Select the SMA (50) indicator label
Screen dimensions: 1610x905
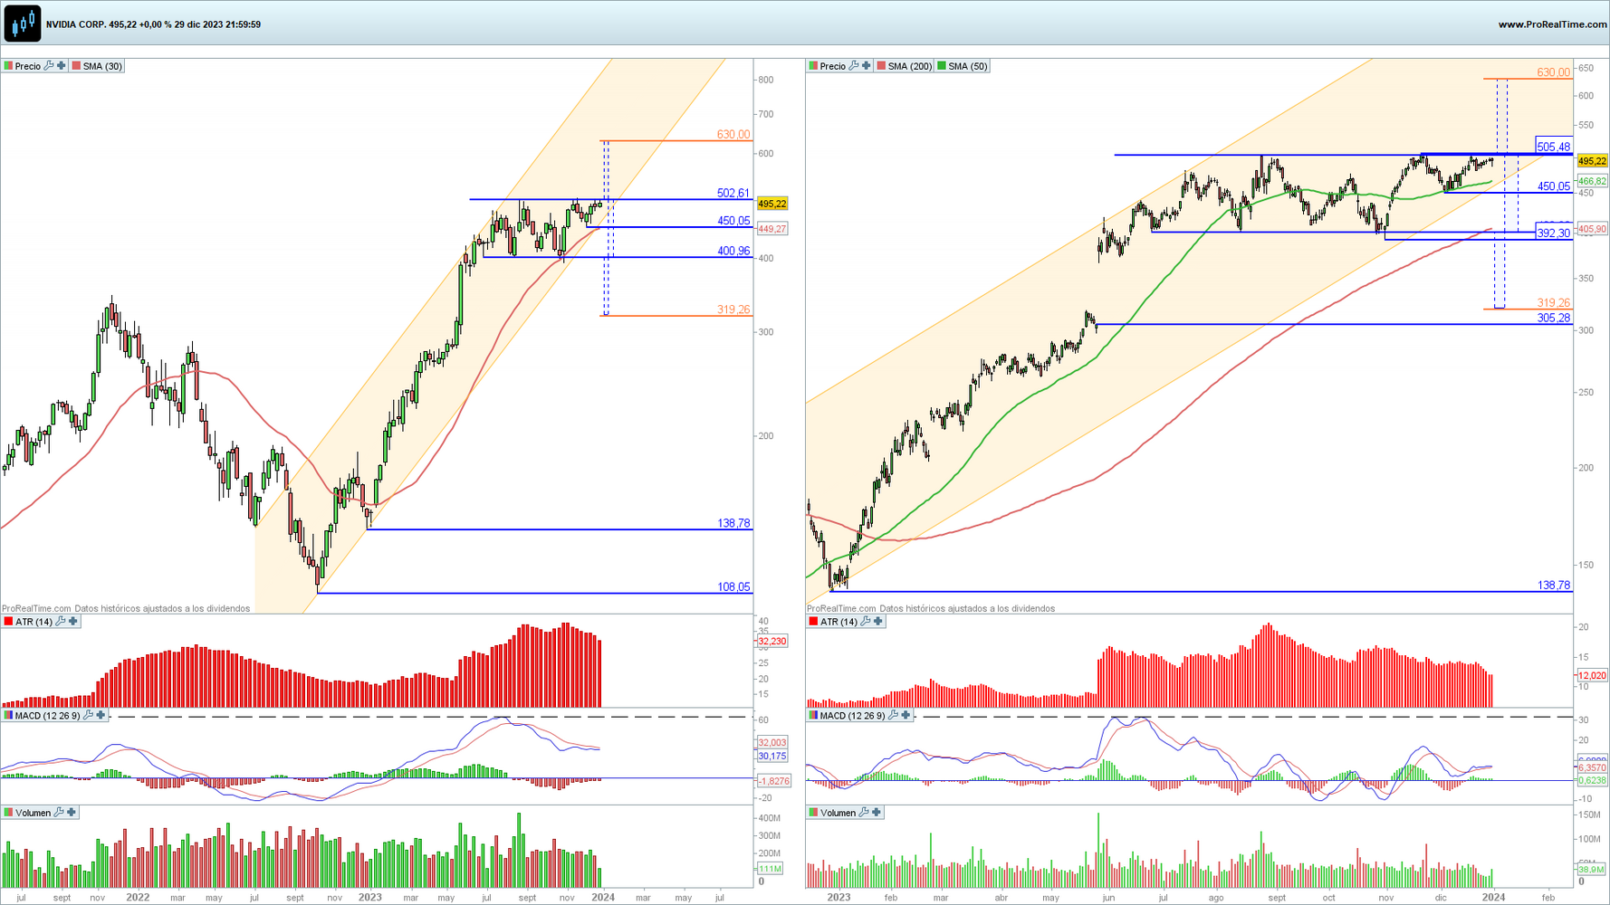(968, 66)
